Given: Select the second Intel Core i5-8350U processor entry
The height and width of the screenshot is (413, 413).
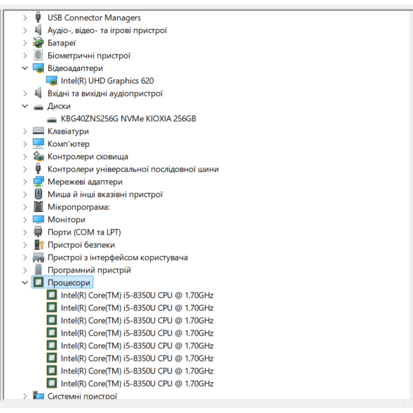Looking at the screenshot, I should [137, 308].
